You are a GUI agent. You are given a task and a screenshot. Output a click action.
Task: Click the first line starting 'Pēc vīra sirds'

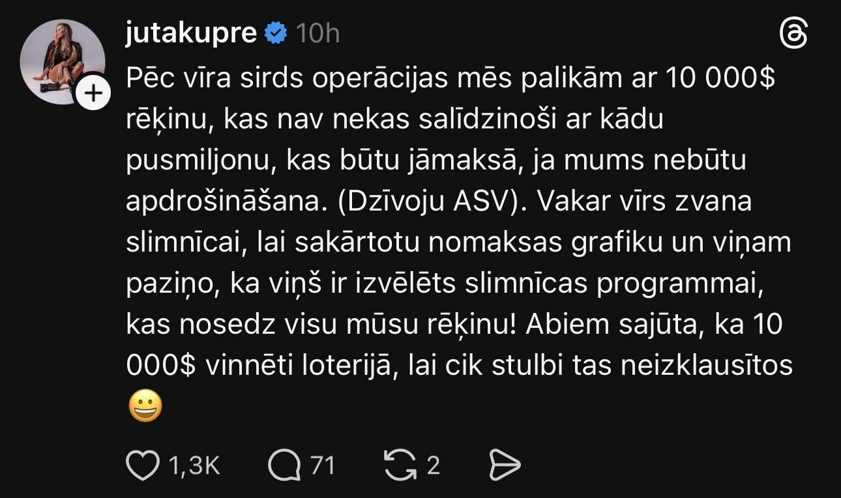(450, 80)
